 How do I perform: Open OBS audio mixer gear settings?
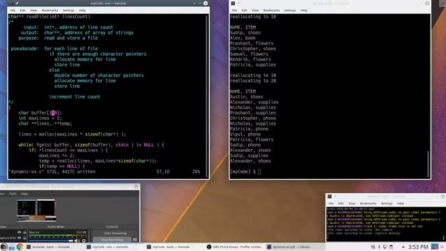(x=84, y=241)
